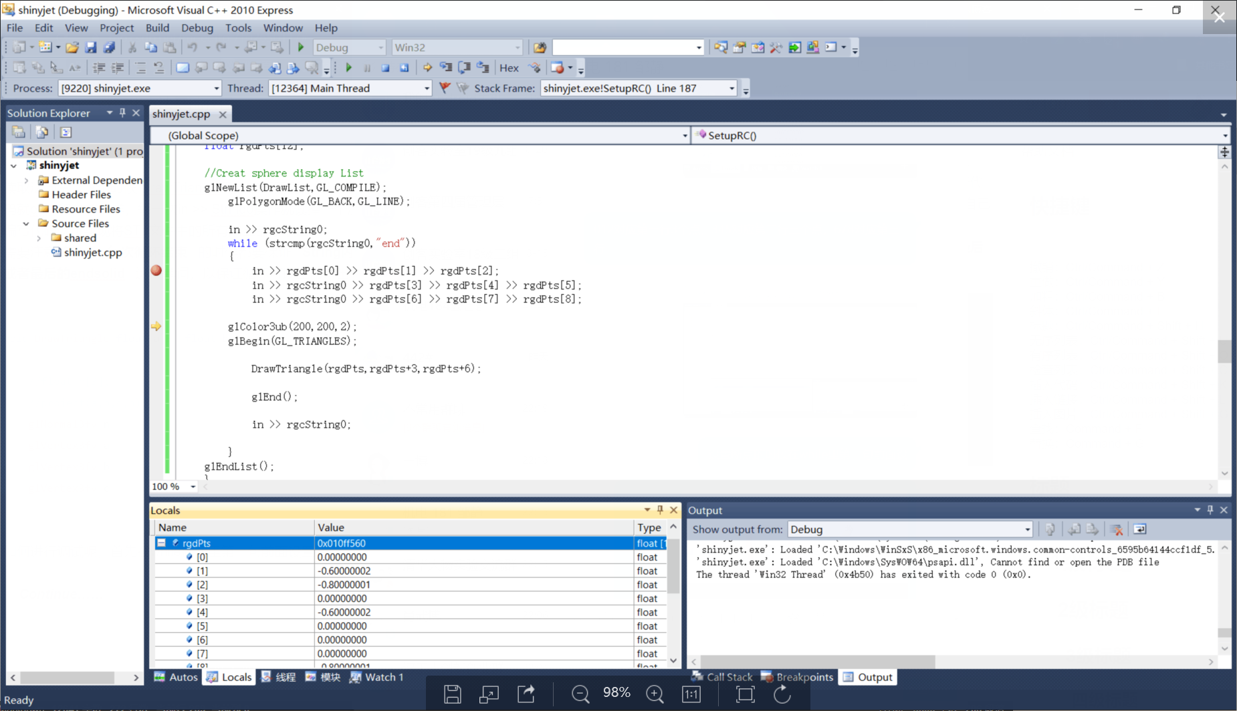Image resolution: width=1237 pixels, height=711 pixels.
Task: Click Continue play button in debug toolbar
Action: tap(348, 67)
